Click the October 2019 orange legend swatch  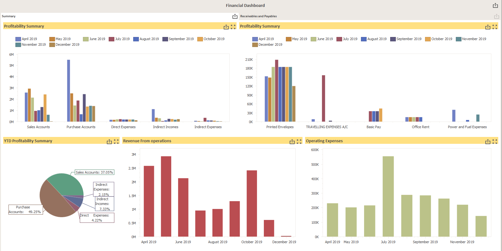tap(200, 39)
